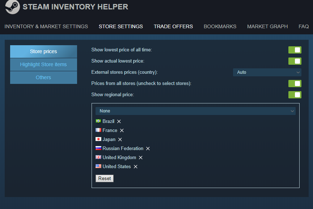
Task: Remove France from regional price list
Action: click(x=122, y=131)
